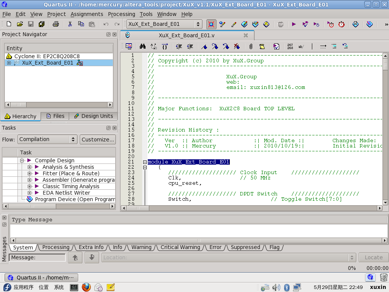
Task: Print the current file via toolbar
Action: click(56, 24)
